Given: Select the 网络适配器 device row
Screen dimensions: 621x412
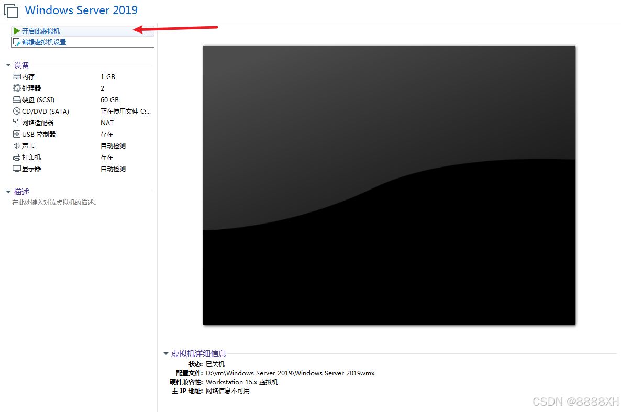Looking at the screenshot, I should (x=82, y=123).
